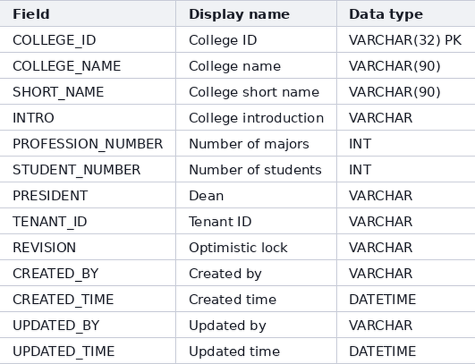Select the TENANT_ID field cell
The image size is (475, 364).
[x=88, y=221]
